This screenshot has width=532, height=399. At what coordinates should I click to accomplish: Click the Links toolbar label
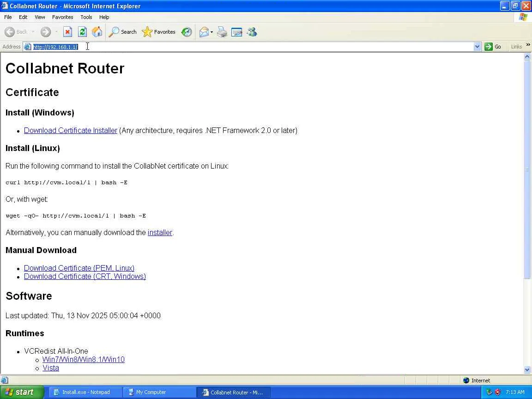point(516,47)
